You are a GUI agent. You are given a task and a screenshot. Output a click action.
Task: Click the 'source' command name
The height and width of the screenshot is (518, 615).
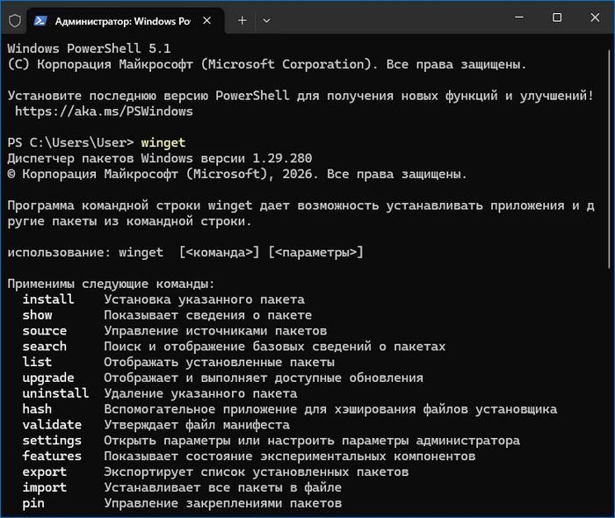tap(44, 331)
